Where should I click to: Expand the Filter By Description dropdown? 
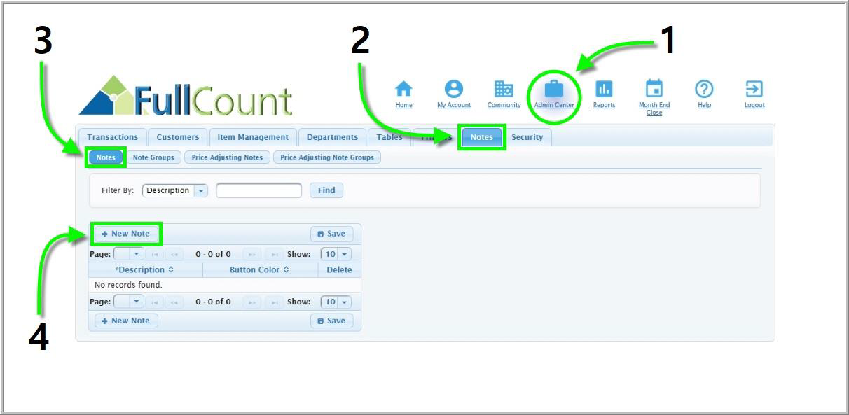(x=201, y=190)
